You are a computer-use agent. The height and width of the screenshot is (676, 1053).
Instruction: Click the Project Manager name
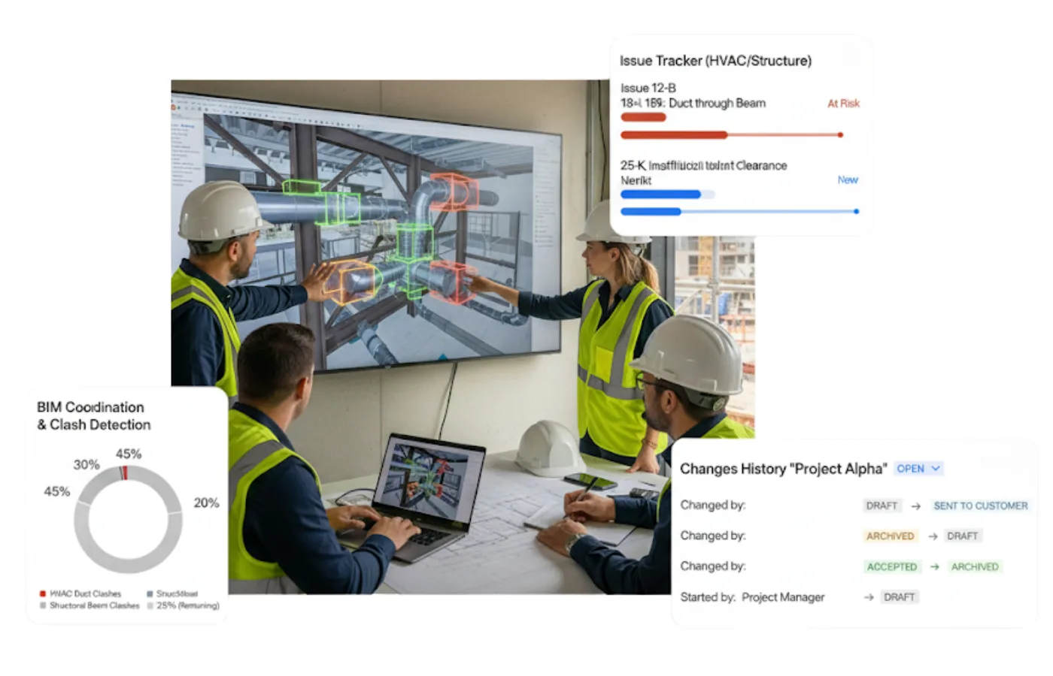point(783,597)
